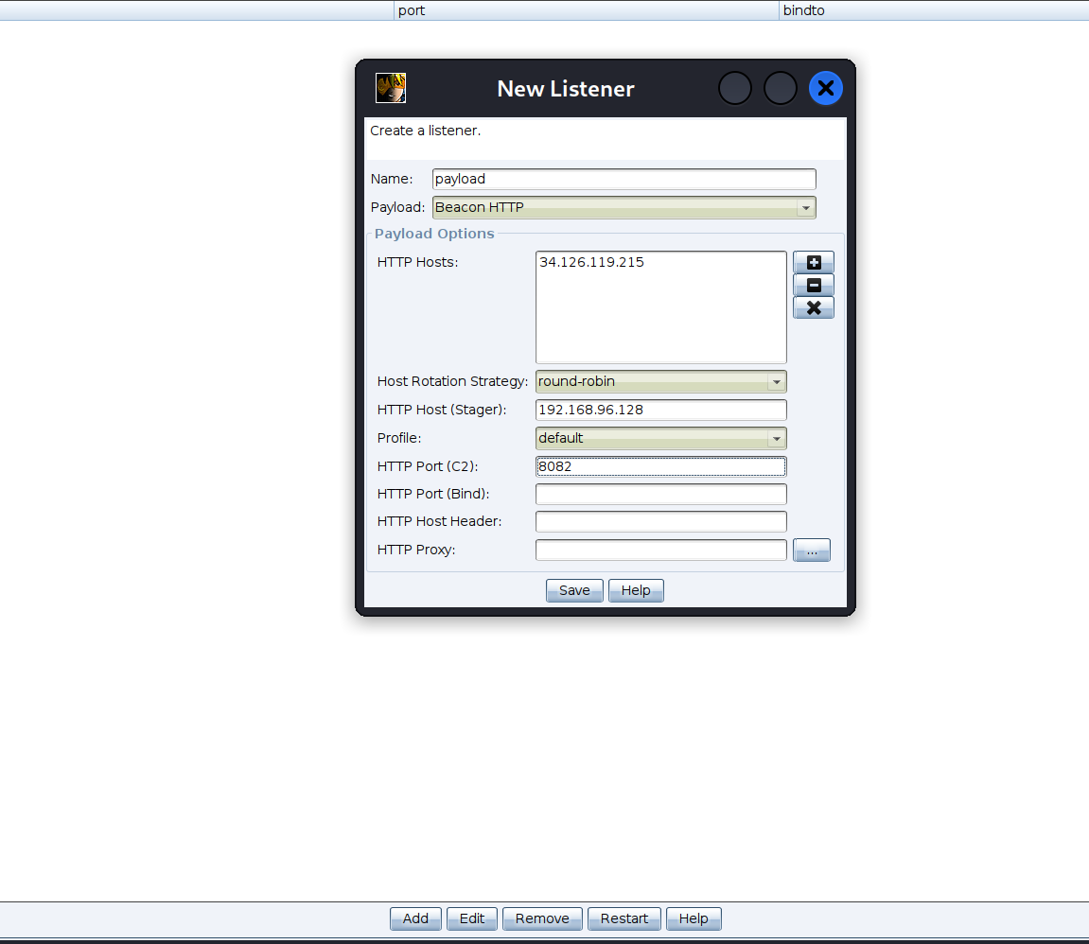Click the HTTP Port (C2) field

coord(660,466)
